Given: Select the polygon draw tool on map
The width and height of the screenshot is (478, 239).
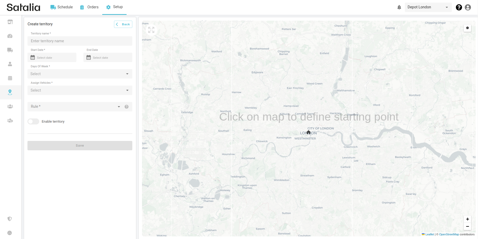Looking at the screenshot, I should [467, 28].
